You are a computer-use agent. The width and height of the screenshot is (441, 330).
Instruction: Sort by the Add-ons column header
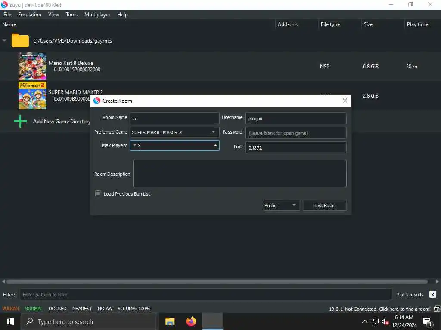[x=287, y=24]
